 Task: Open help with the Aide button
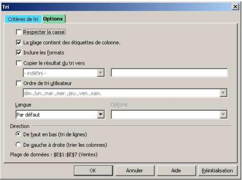click(x=176, y=171)
